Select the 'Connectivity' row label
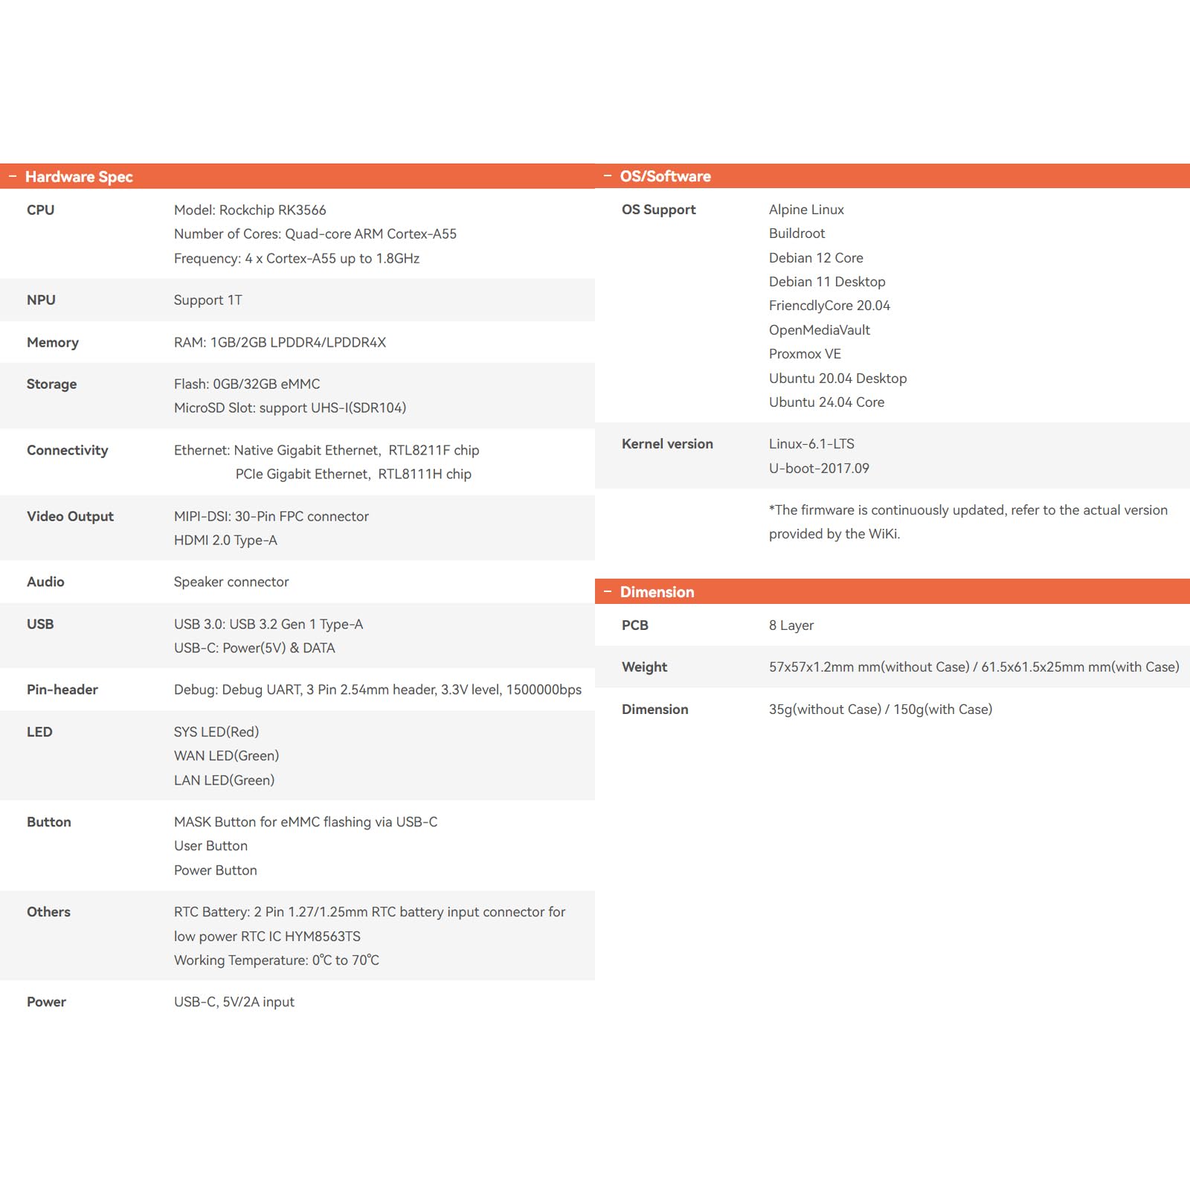This screenshot has height=1190, width=1190. pos(68,450)
